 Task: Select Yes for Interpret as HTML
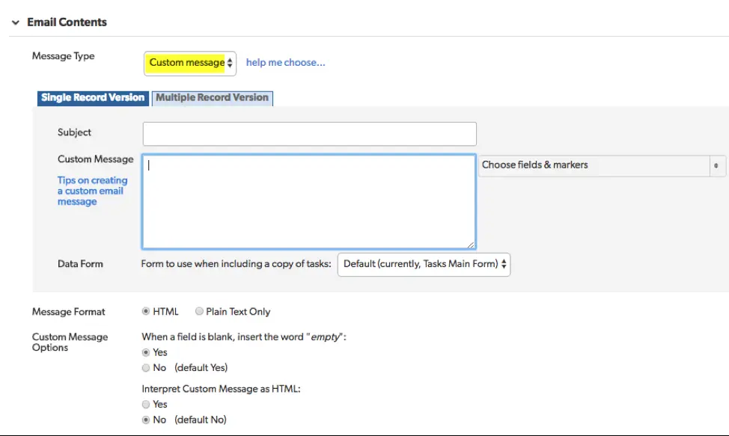click(x=146, y=405)
